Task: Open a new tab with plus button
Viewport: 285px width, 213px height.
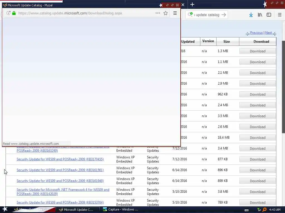Action: (x=192, y=4)
